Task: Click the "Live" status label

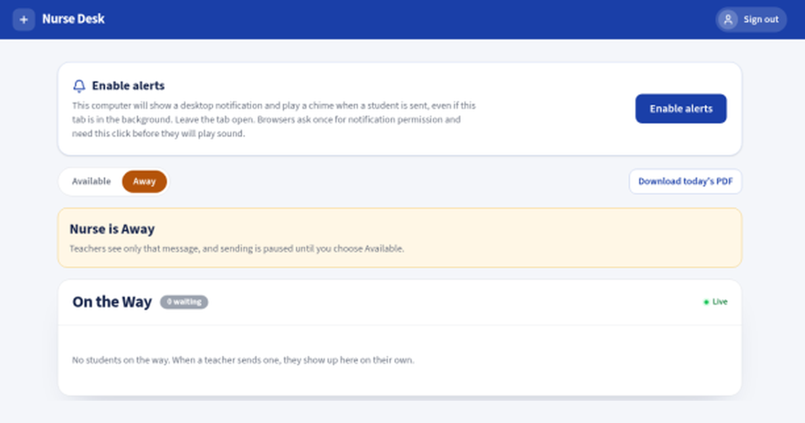Action: click(720, 302)
